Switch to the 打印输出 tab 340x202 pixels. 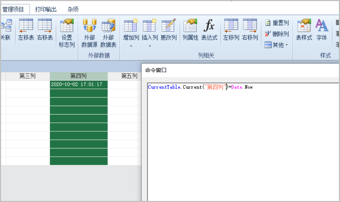[x=46, y=9]
